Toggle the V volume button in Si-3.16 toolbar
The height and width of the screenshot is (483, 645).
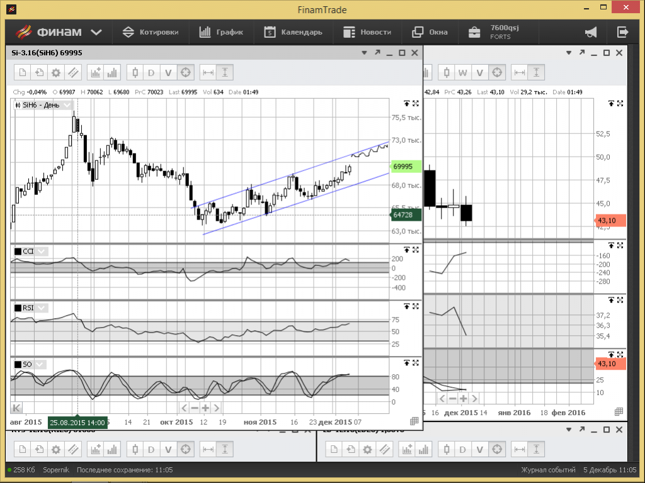168,72
